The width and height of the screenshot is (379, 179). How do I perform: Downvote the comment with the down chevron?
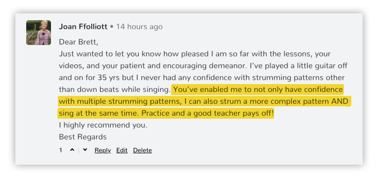tap(85, 150)
